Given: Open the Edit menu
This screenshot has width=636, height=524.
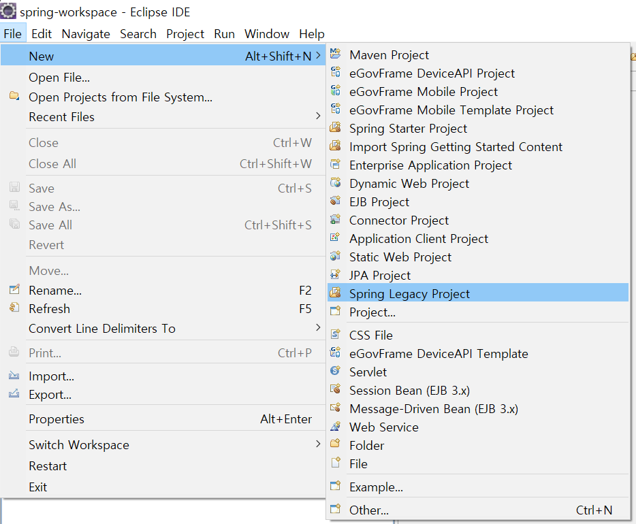Looking at the screenshot, I should coord(42,33).
